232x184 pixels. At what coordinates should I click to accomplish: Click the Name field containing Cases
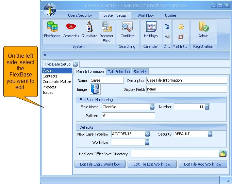(107, 80)
